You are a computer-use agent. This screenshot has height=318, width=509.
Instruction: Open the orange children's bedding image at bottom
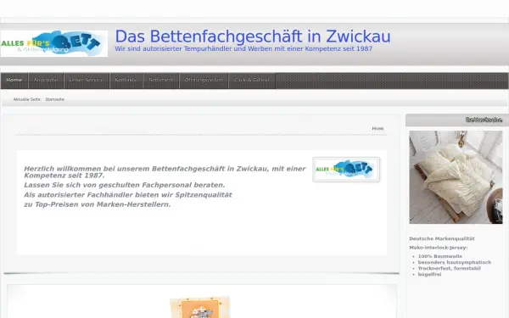click(x=200, y=307)
